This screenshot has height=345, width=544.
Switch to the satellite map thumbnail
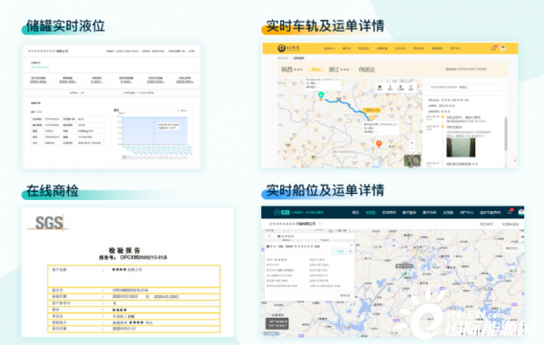point(413,160)
